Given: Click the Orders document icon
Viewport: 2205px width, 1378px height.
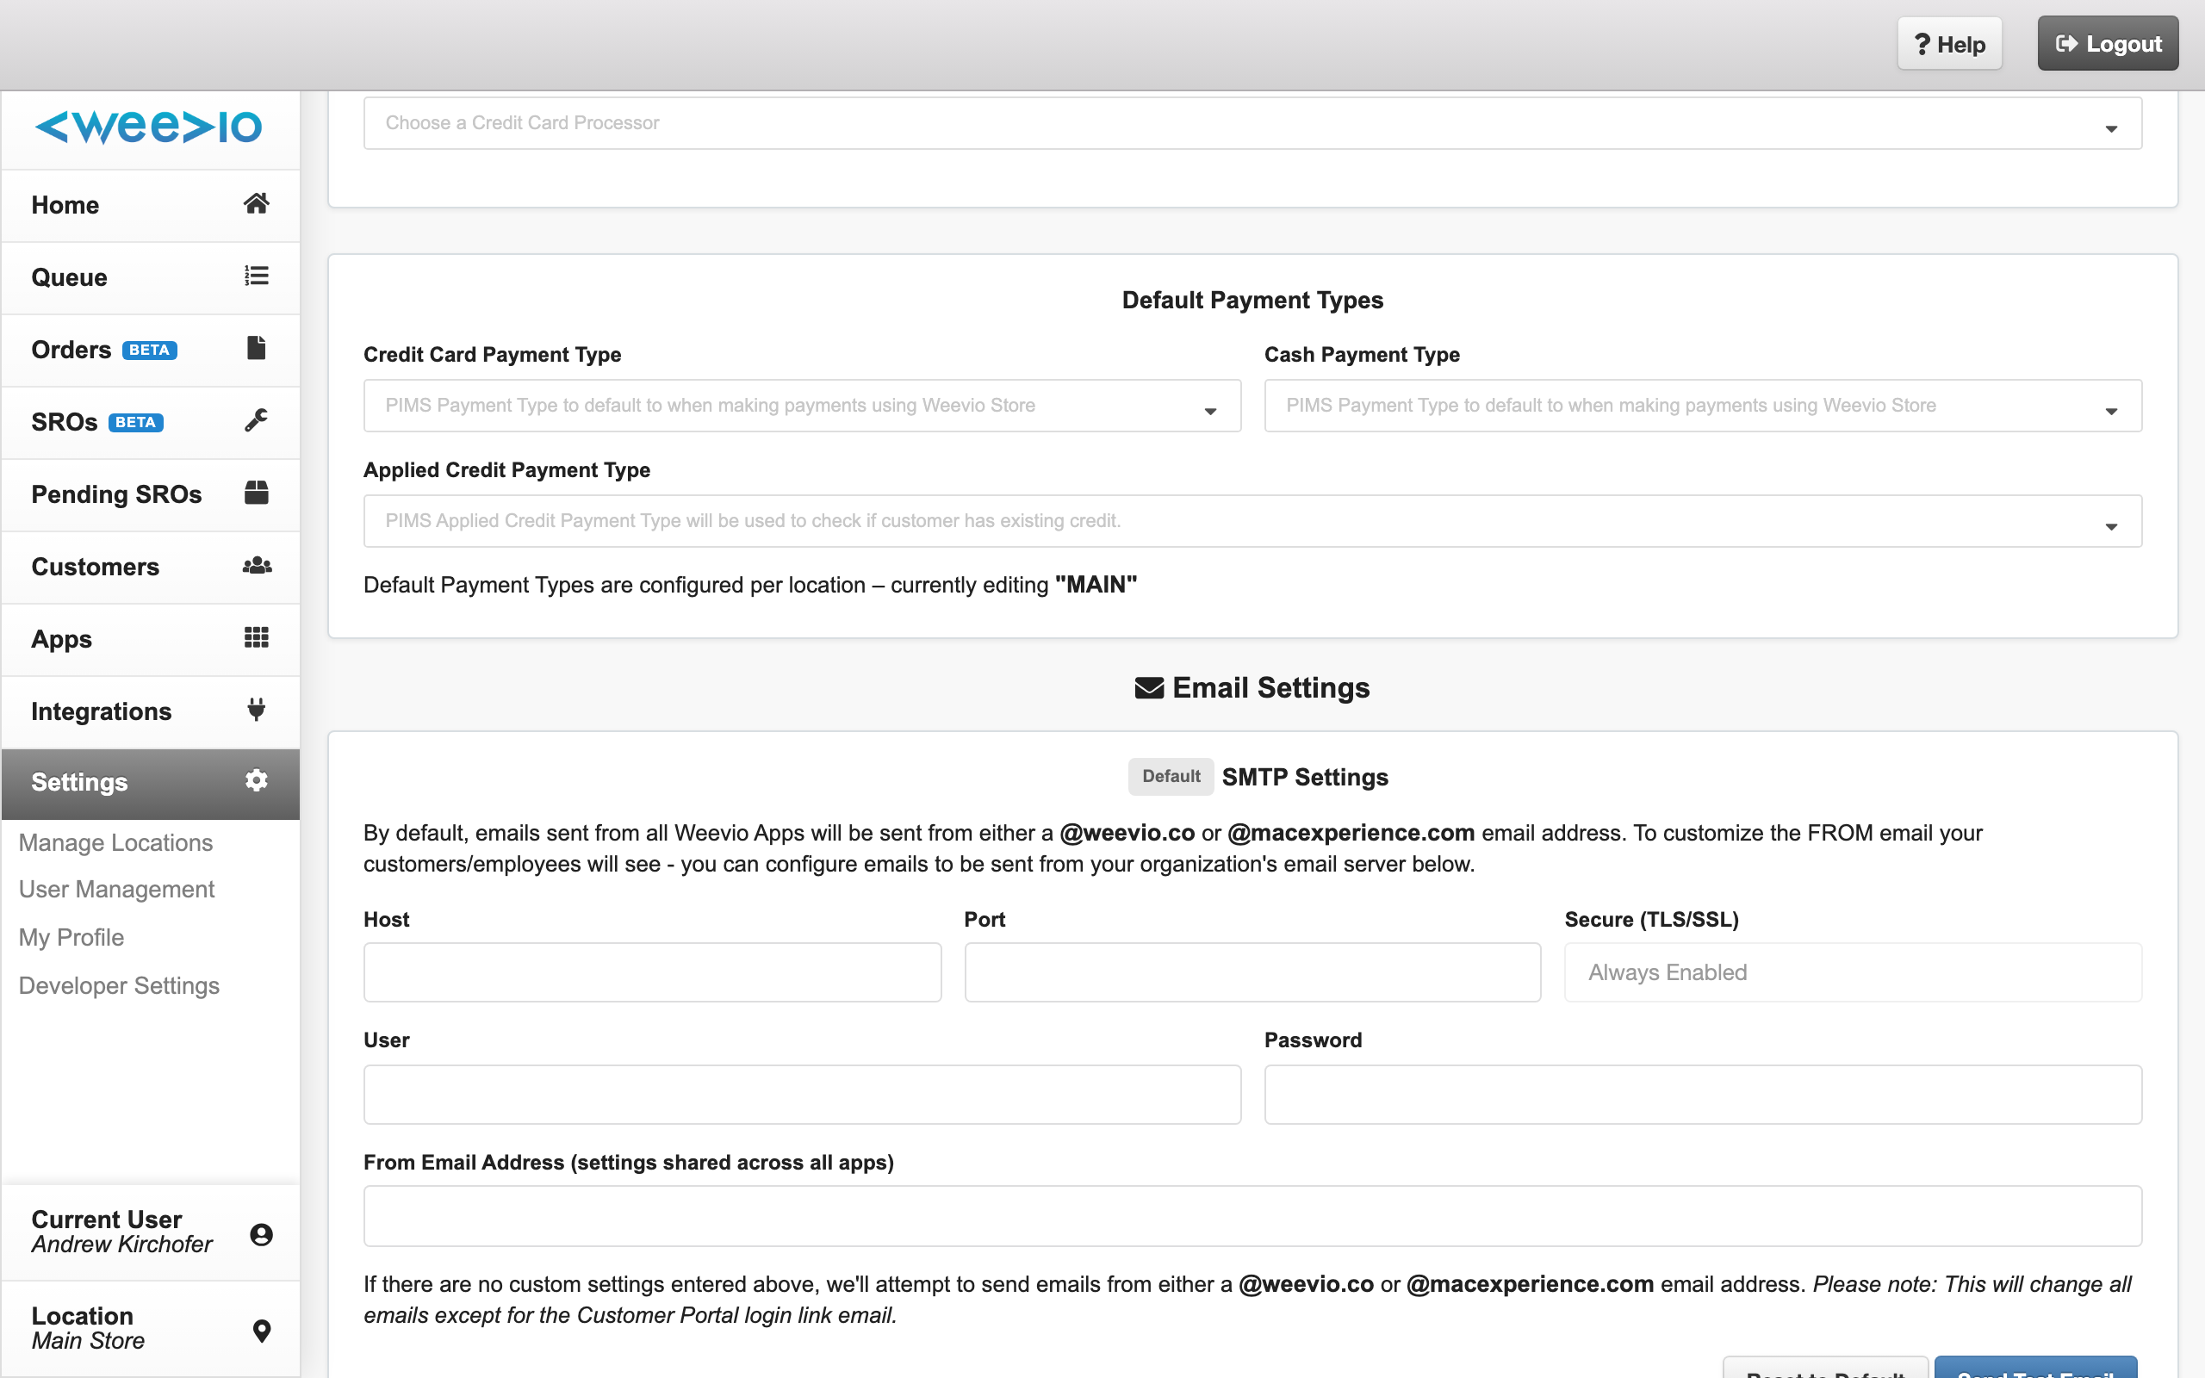Looking at the screenshot, I should (256, 348).
